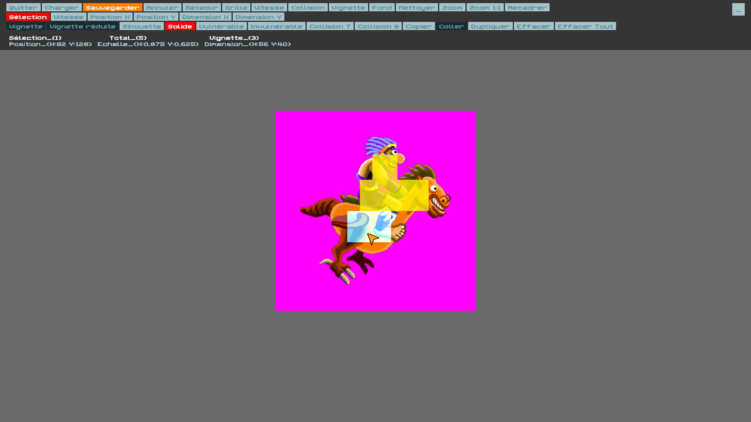
Task: Choose the Collision 7 type
Action: 330,26
